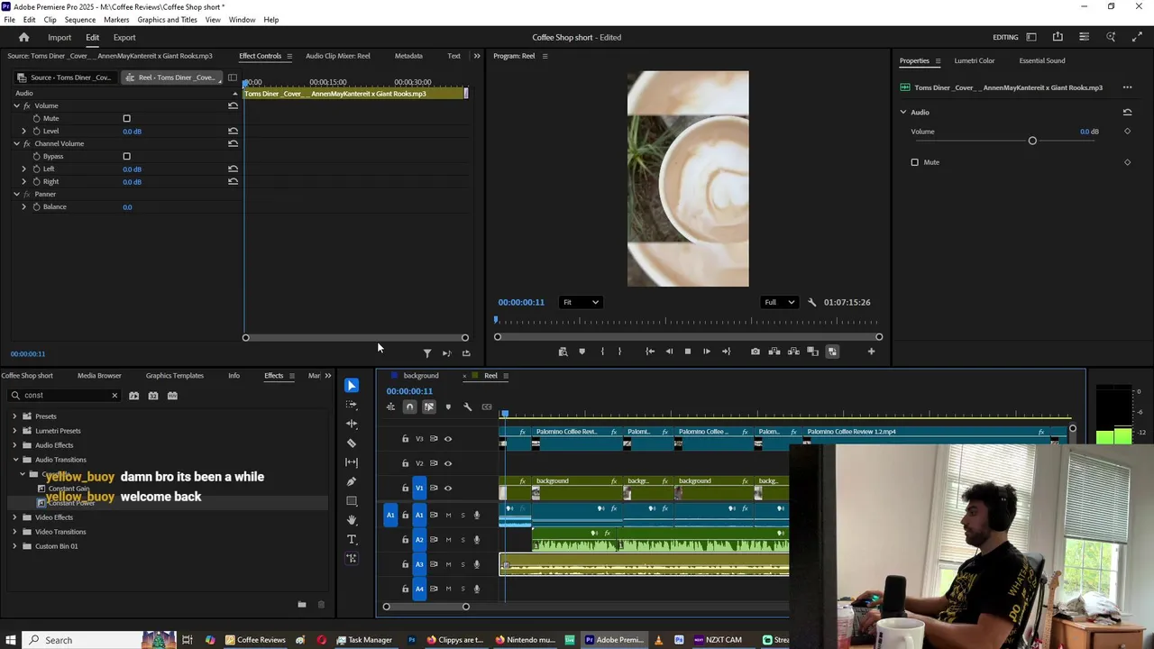The width and height of the screenshot is (1154, 649).
Task: Toggle Snap in Timeline
Action: [409, 407]
